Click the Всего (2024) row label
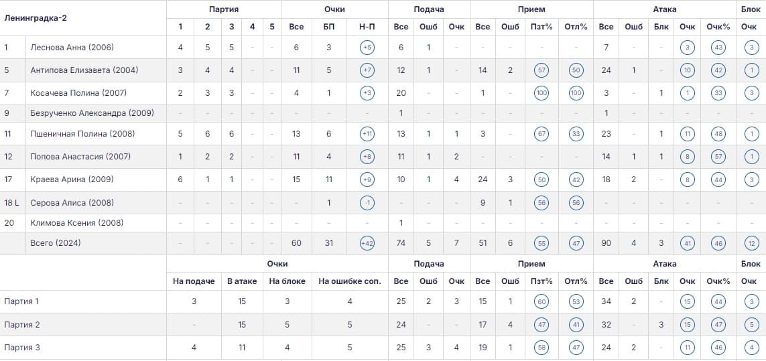766x361 pixels. coord(55,242)
